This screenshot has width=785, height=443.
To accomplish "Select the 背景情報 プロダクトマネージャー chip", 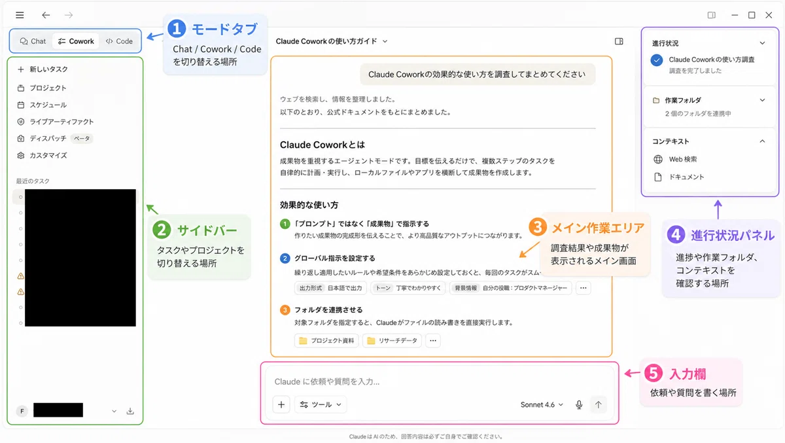I will (511, 288).
